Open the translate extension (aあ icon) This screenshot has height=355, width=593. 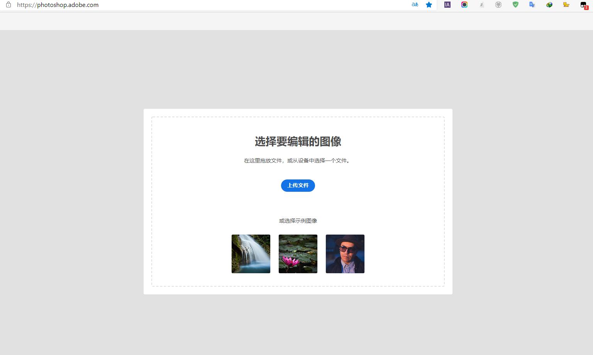pos(415,5)
